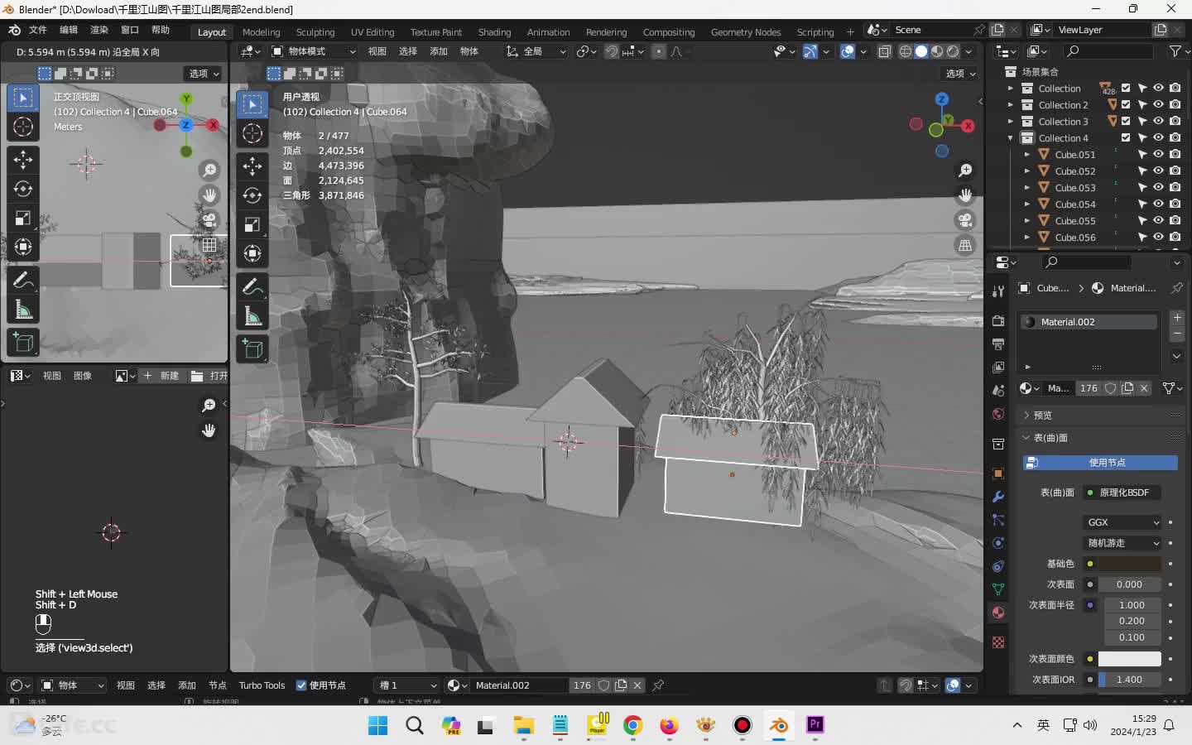The width and height of the screenshot is (1192, 745).
Task: Click the pan hand icon in main viewport
Action: (965, 195)
